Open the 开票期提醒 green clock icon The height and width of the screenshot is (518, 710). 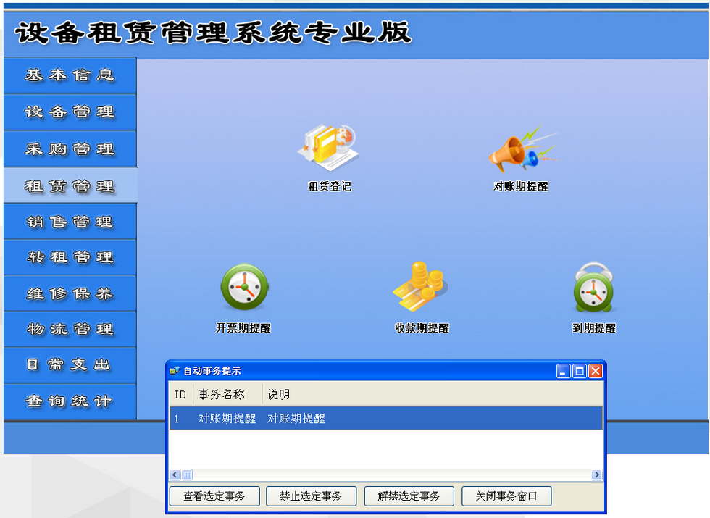pos(245,288)
